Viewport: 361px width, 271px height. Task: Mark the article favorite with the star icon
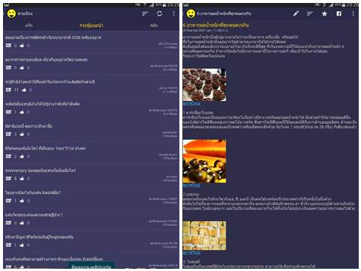[x=324, y=13]
